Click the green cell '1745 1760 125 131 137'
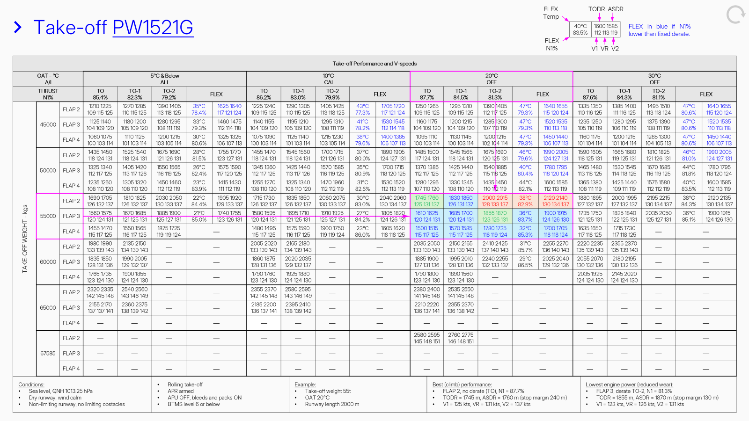749x421 pixels. [x=427, y=201]
